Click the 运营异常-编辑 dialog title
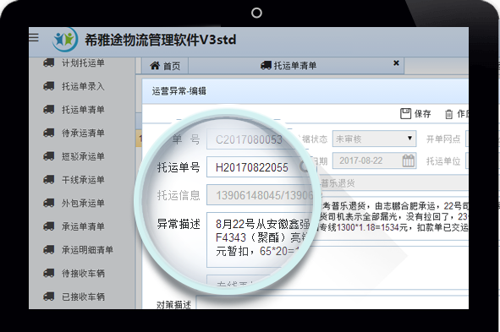The height and width of the screenshot is (332, 500). (179, 91)
